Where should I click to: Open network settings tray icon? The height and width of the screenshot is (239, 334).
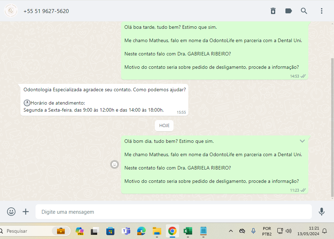280,231
